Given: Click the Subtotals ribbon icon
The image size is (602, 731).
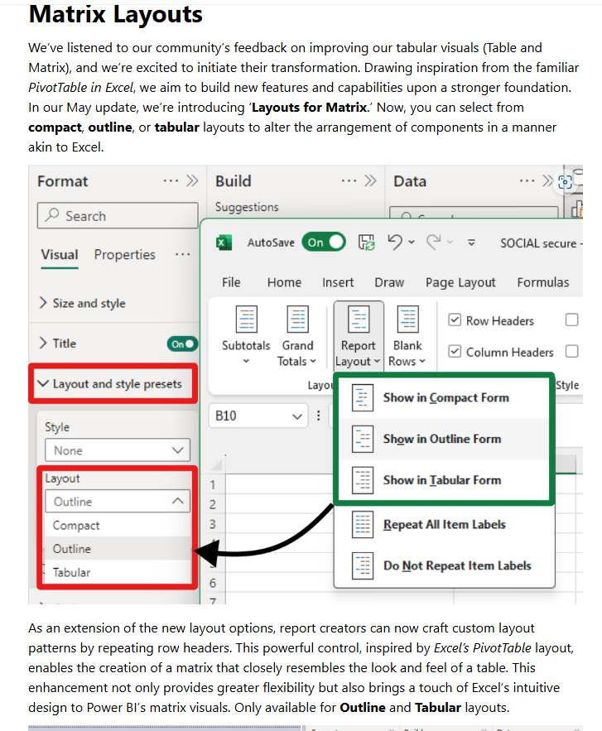Looking at the screenshot, I should click(246, 319).
